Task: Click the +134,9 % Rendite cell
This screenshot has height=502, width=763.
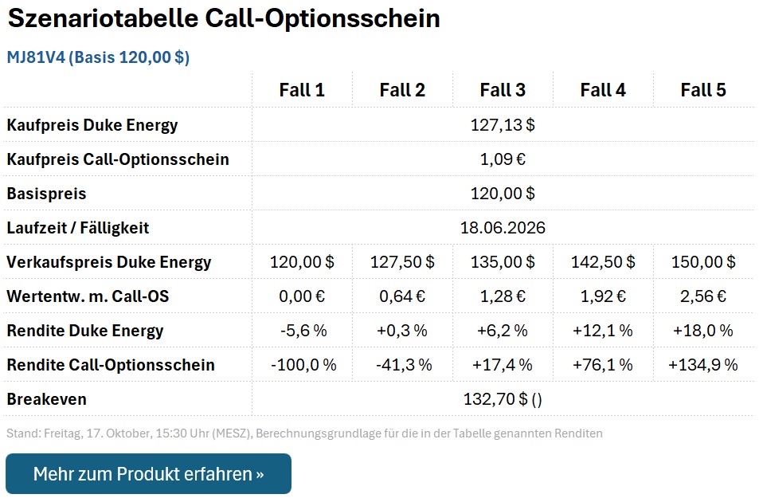Action: (703, 365)
